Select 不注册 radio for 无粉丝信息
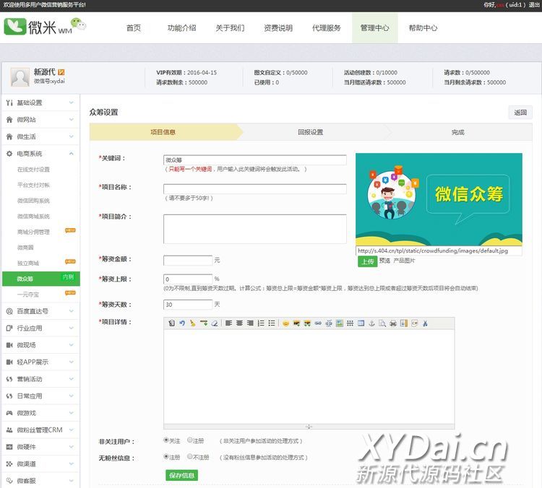Image resolution: width=542 pixels, height=488 pixels. pyautogui.click(x=189, y=456)
